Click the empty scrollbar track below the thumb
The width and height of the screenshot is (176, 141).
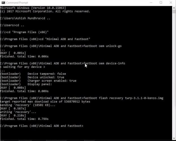174,75
